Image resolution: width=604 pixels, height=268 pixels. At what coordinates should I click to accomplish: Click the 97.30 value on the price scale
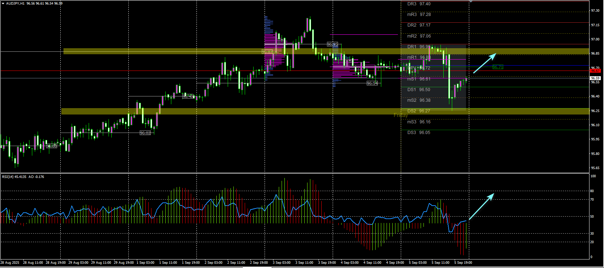595,11
